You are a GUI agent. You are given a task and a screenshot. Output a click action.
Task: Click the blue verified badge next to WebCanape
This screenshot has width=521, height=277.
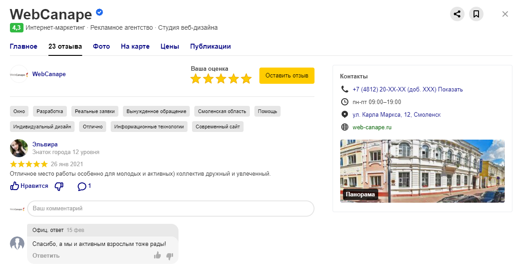[99, 12]
